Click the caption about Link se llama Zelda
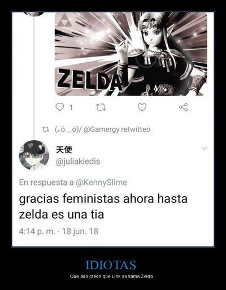This screenshot has width=226, height=290. 111,276
